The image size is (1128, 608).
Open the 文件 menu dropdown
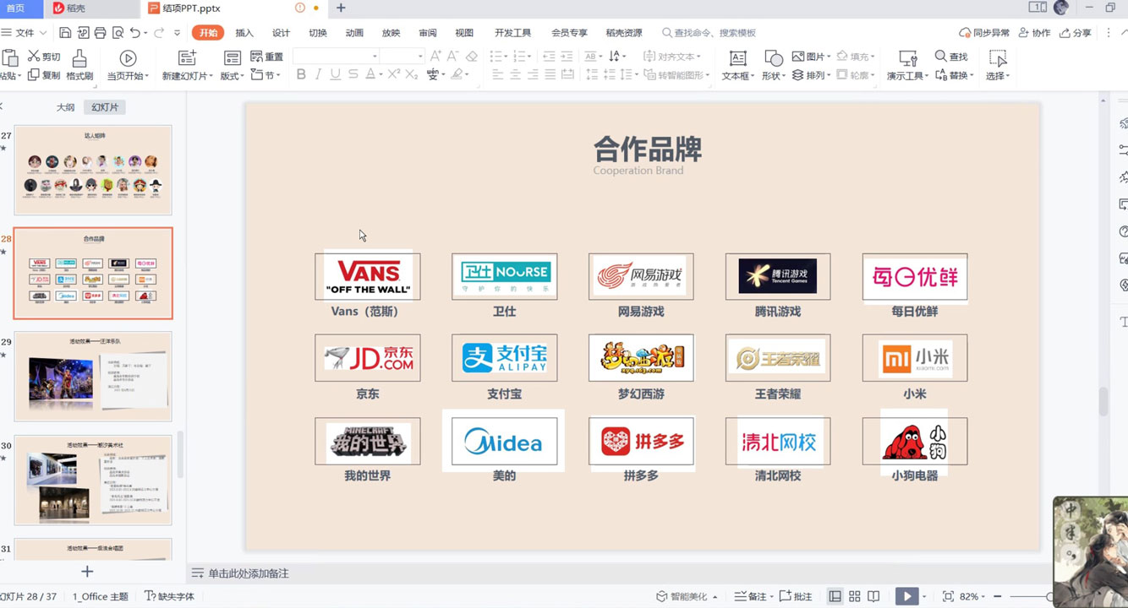click(25, 33)
